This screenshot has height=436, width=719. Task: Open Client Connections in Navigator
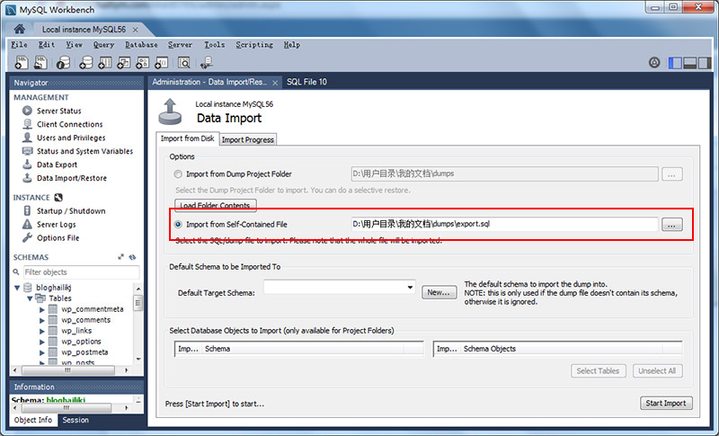tap(70, 124)
